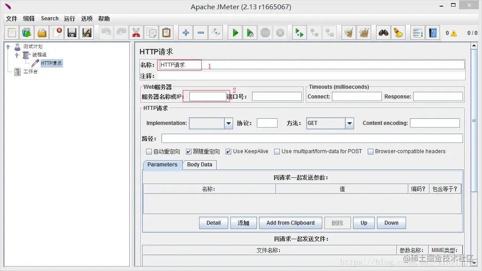
Task: Toggle Use KeepAlive checkbox
Action: (228, 151)
